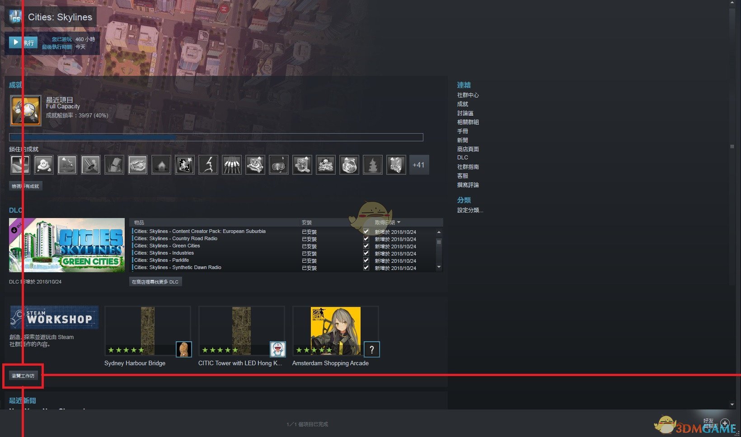Click Amsterdam Shopping Arcade question-mark avatar
The height and width of the screenshot is (437, 741).
(x=372, y=349)
